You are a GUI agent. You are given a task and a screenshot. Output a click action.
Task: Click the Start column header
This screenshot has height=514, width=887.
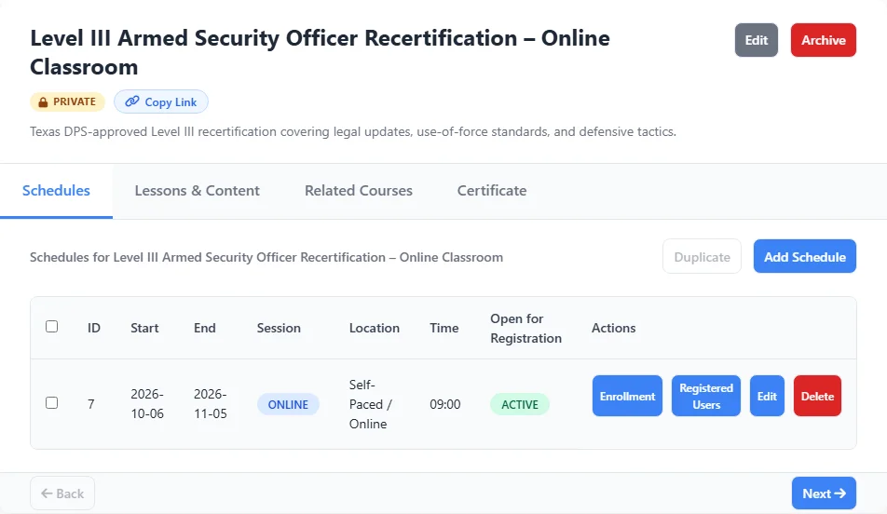click(x=144, y=328)
